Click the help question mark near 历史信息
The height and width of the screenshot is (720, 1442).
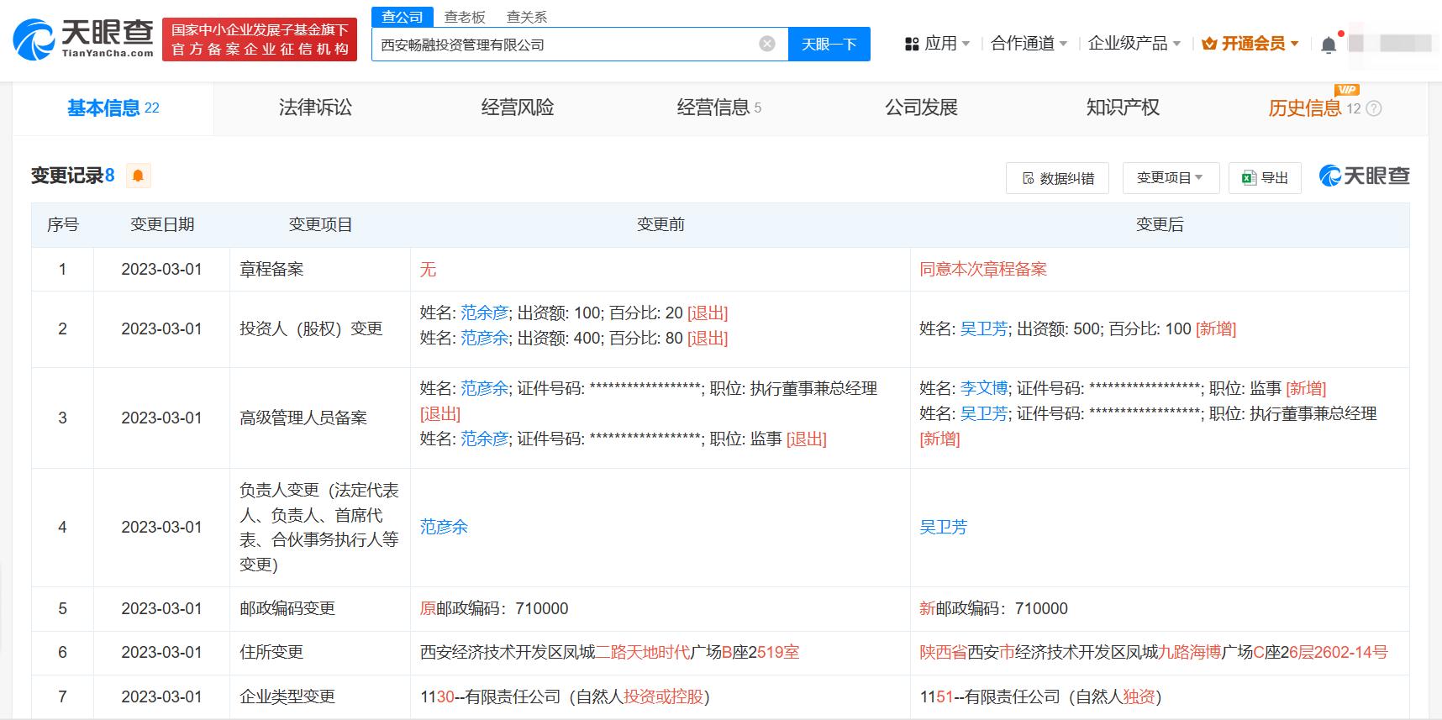(1374, 108)
